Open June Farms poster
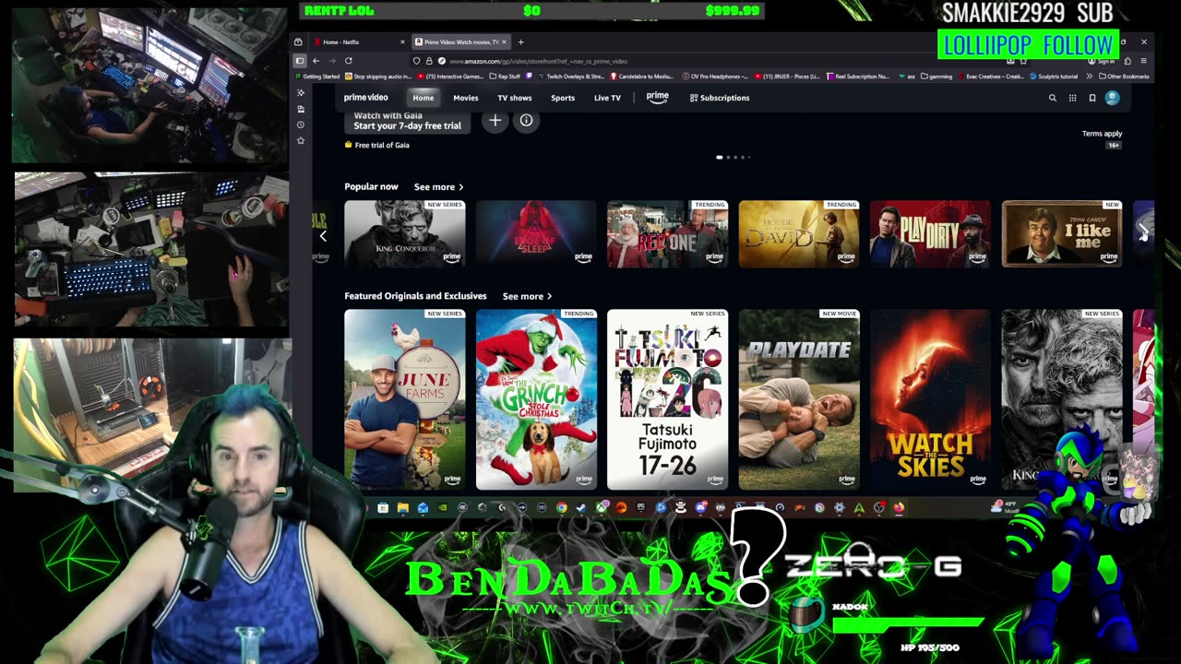Image resolution: width=1181 pixels, height=664 pixels. pyautogui.click(x=405, y=399)
